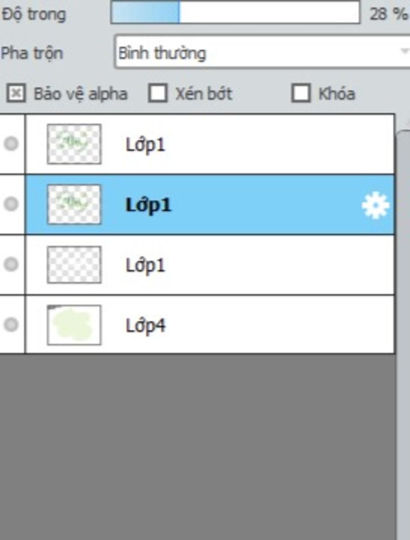410x540 pixels.
Task: Click thumbnail of the highlighted Lớp1 layer
Action: click(x=74, y=204)
